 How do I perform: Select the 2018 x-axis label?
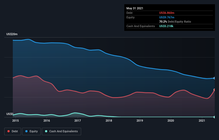109,121
